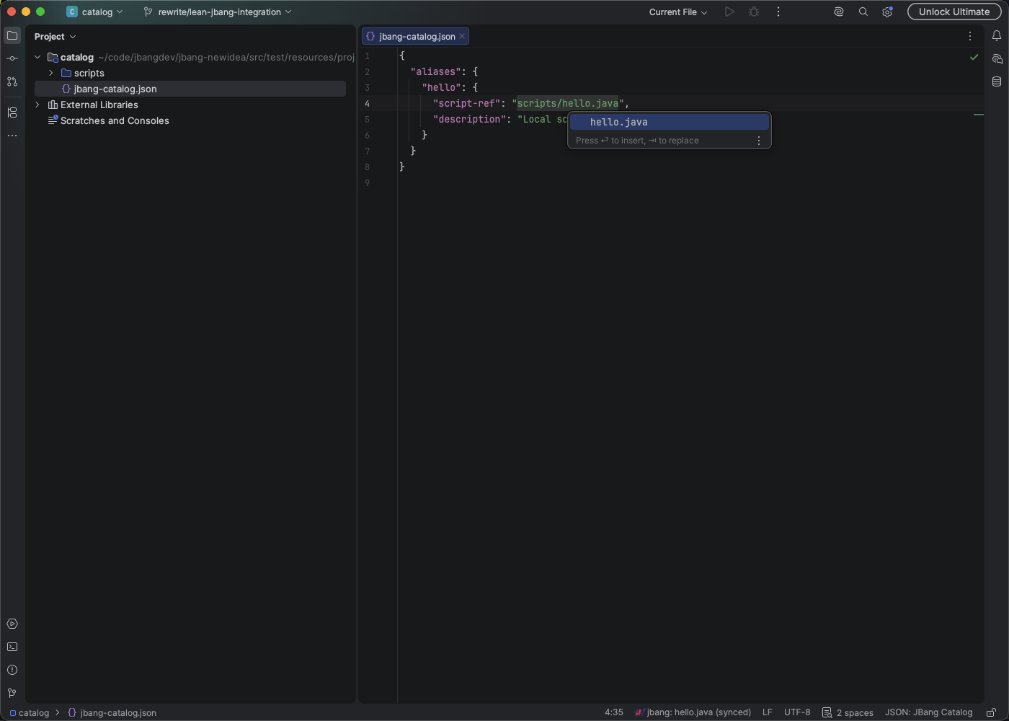Open the Current File run configuration dropdown
Screen dimensions: 1009x721
678,12
